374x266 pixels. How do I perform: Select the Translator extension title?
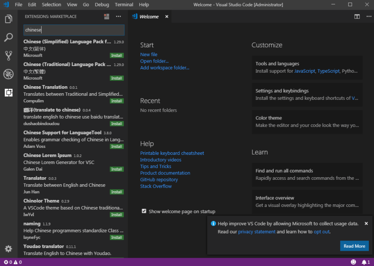click(x=35, y=178)
